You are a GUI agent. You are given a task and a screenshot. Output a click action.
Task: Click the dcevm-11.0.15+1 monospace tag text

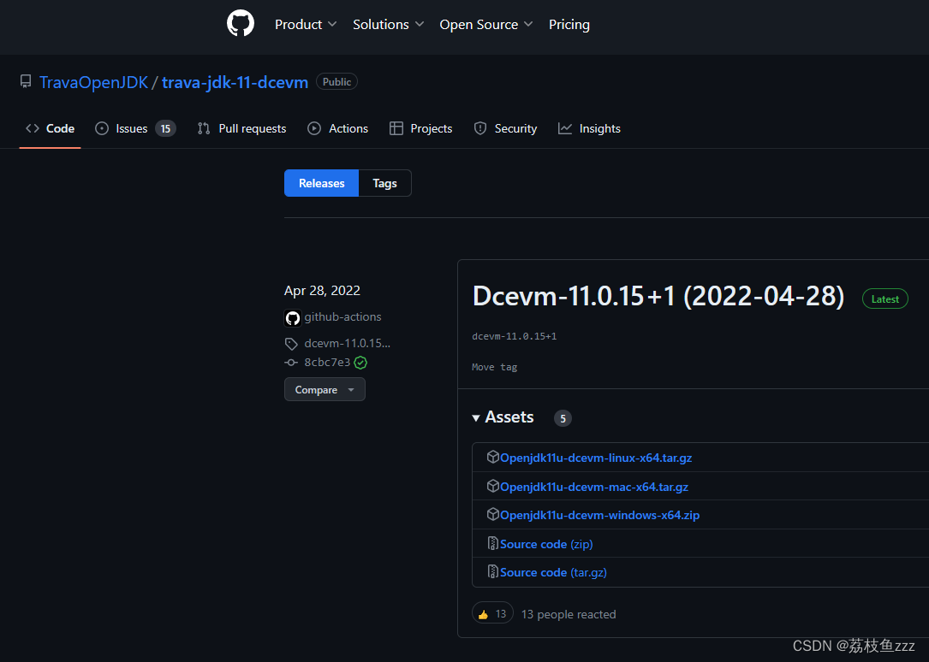[x=515, y=336]
